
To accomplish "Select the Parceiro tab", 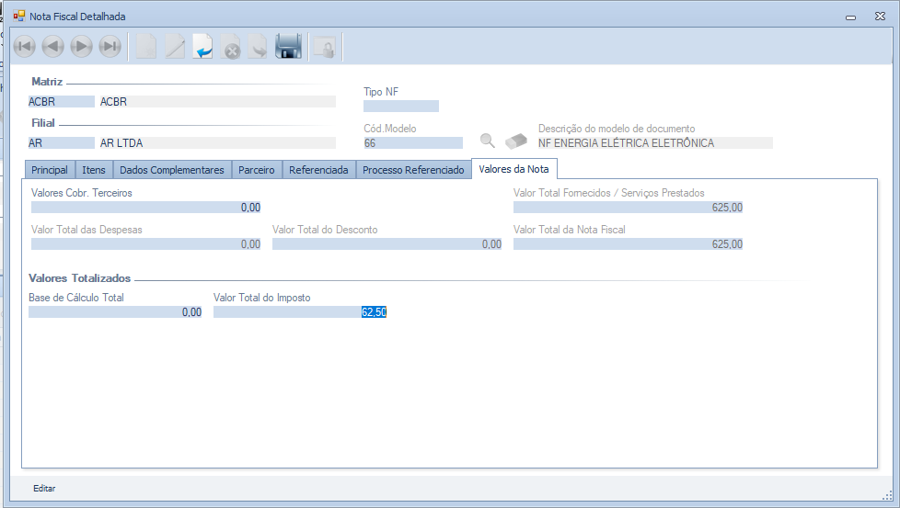I will (257, 170).
